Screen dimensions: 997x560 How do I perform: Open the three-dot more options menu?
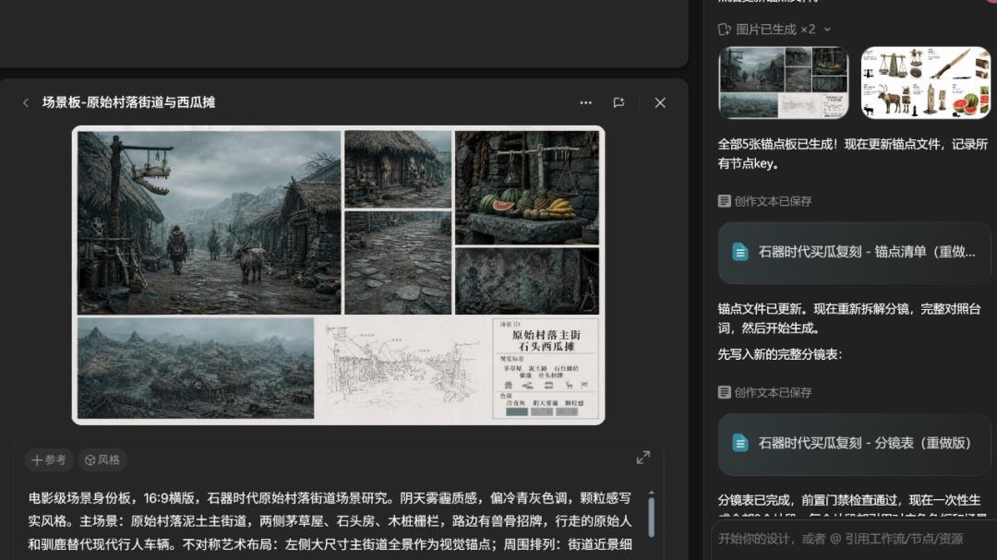click(585, 102)
